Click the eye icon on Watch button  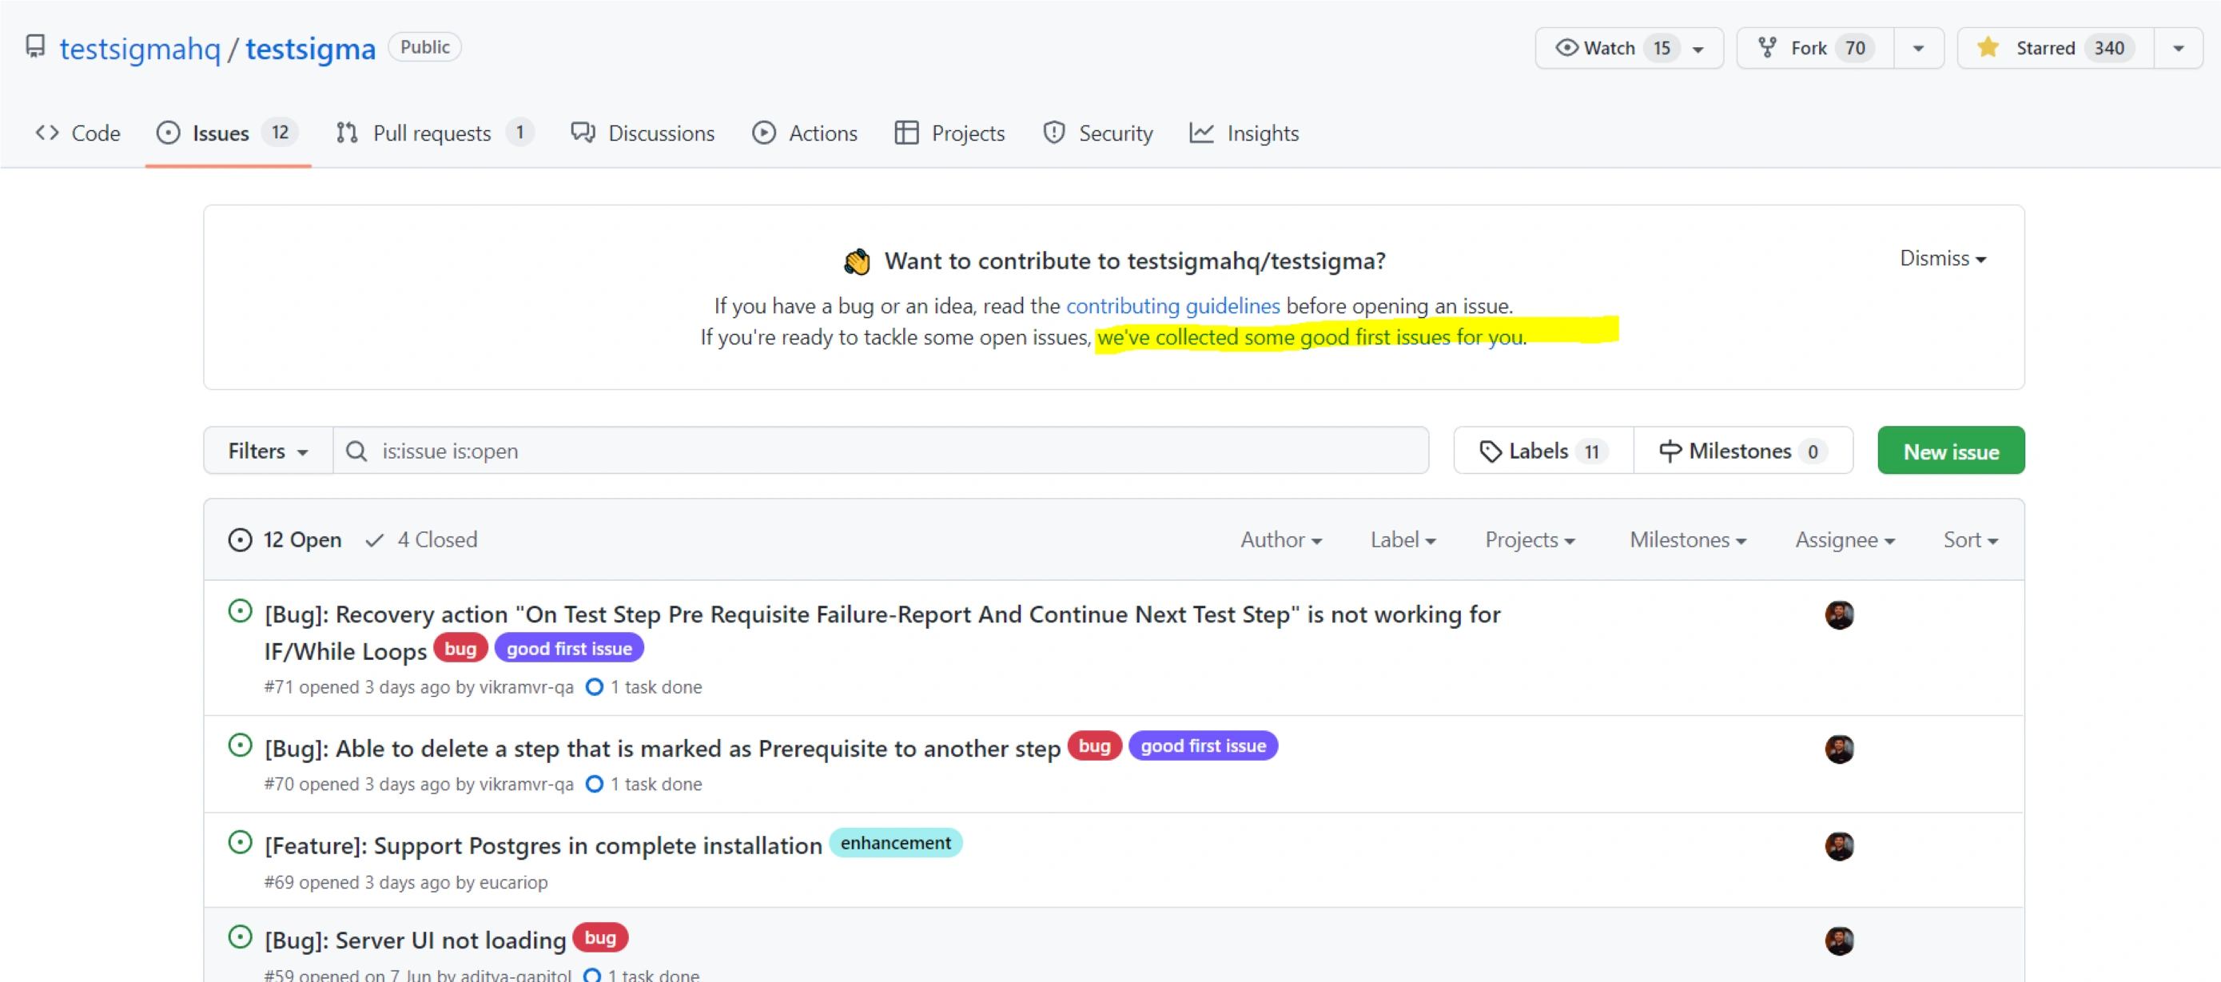coord(1566,47)
